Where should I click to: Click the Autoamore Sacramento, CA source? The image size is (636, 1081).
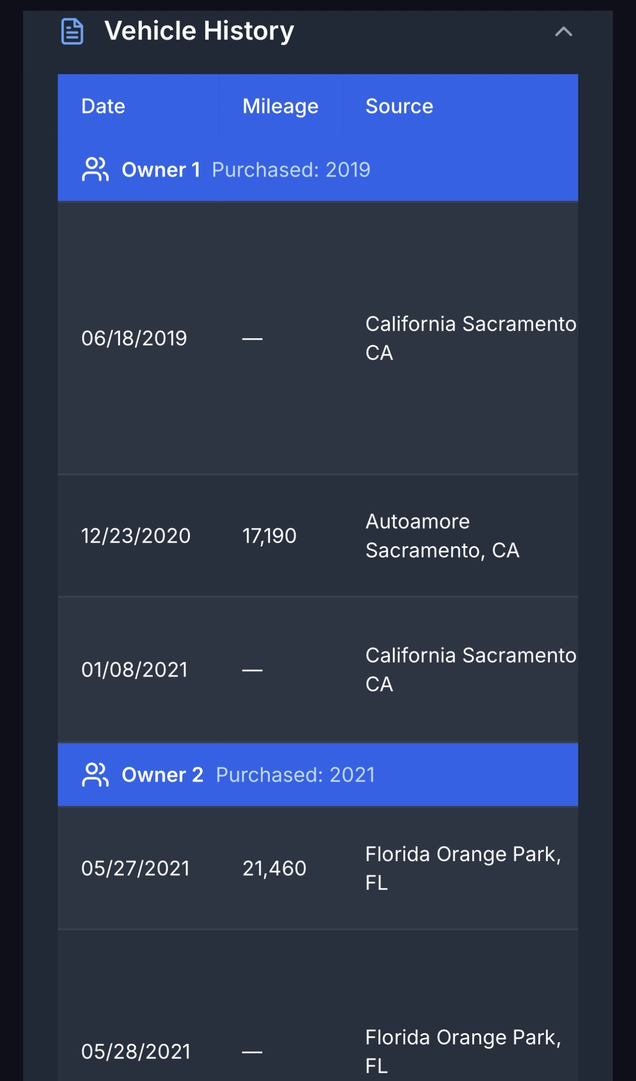tap(442, 536)
